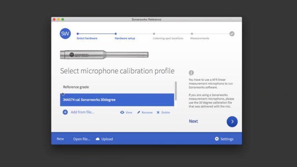Click the cloud Upload icon
Viewport: 297px width, 167px height.
[97, 139]
